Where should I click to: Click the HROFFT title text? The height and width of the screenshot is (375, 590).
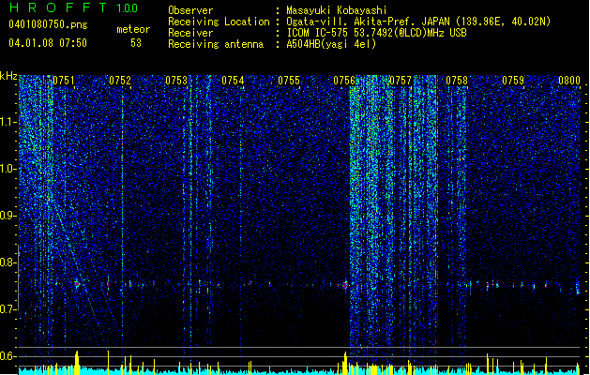[58, 7]
